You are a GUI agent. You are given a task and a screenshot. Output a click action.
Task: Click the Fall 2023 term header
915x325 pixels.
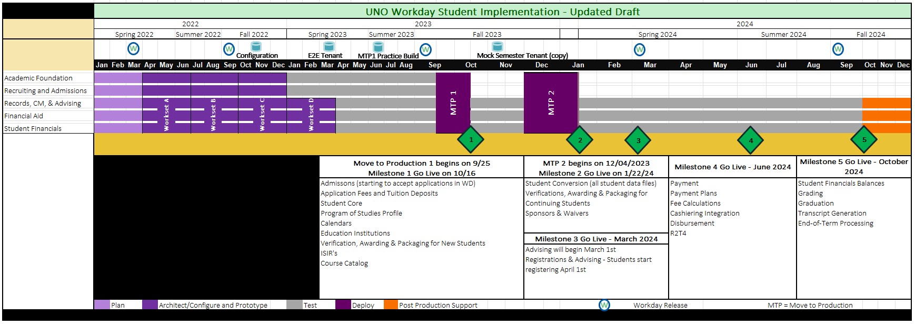coord(487,34)
